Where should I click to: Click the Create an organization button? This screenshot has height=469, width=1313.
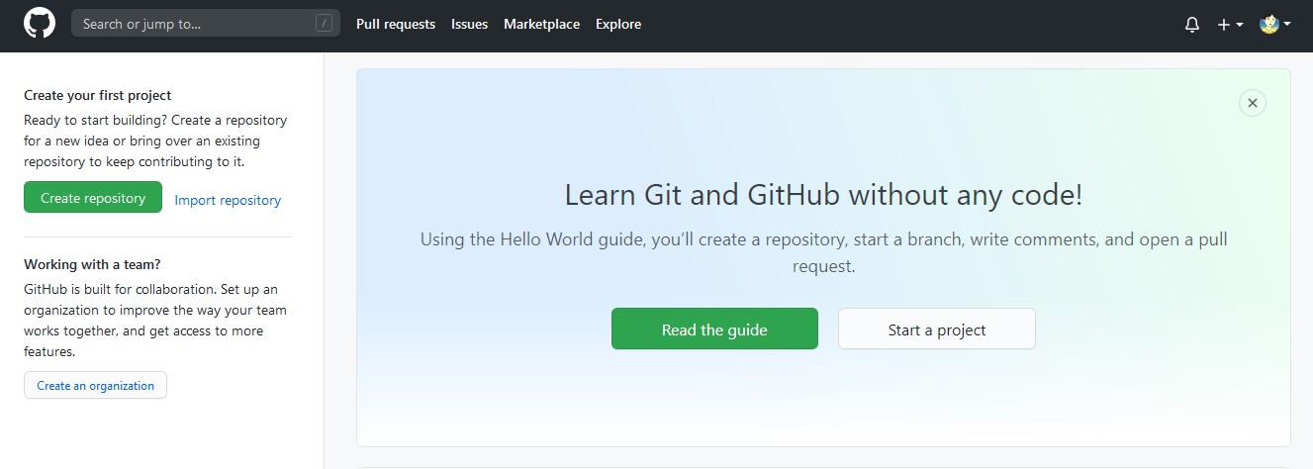(95, 386)
